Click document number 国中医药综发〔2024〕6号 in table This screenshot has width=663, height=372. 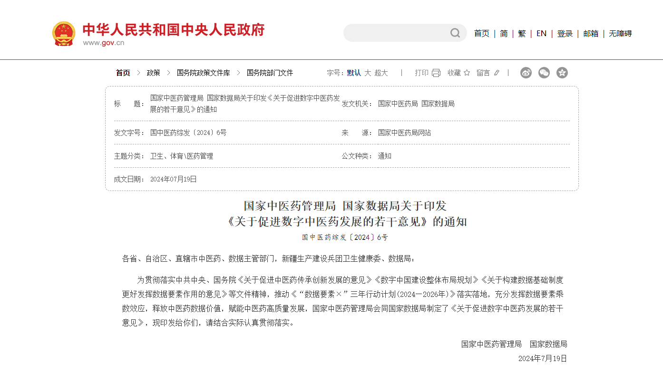click(x=188, y=133)
